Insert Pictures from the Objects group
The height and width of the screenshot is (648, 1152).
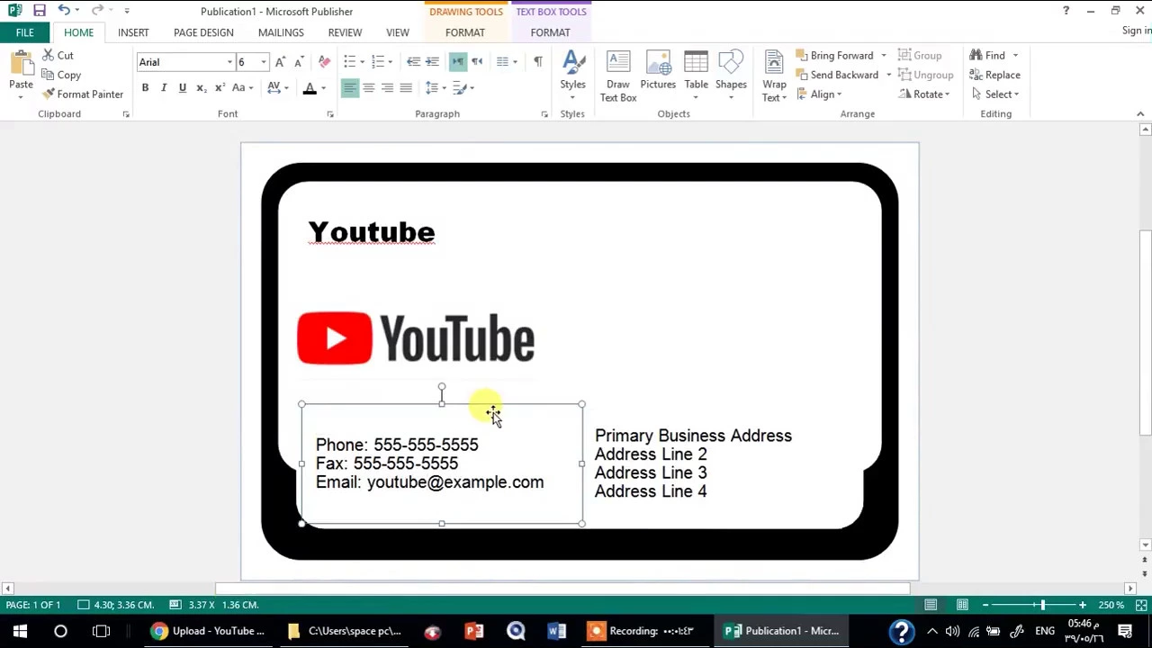pos(658,71)
